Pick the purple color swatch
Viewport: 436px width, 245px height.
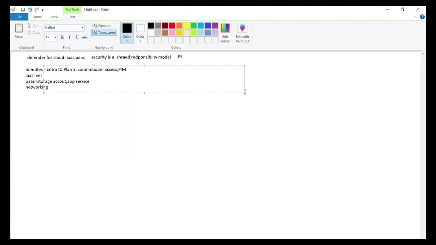[x=215, y=26]
